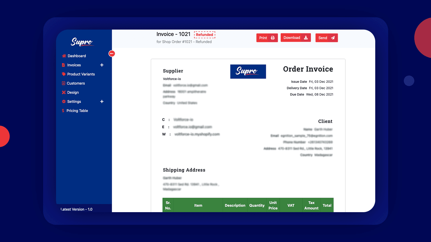Click the paper plane icon on Send
The width and height of the screenshot is (431, 242).
333,38
